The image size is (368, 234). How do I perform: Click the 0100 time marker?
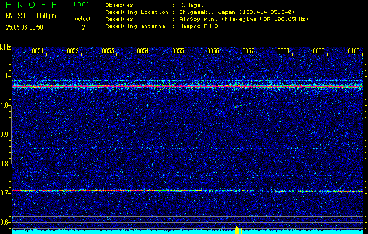point(354,51)
